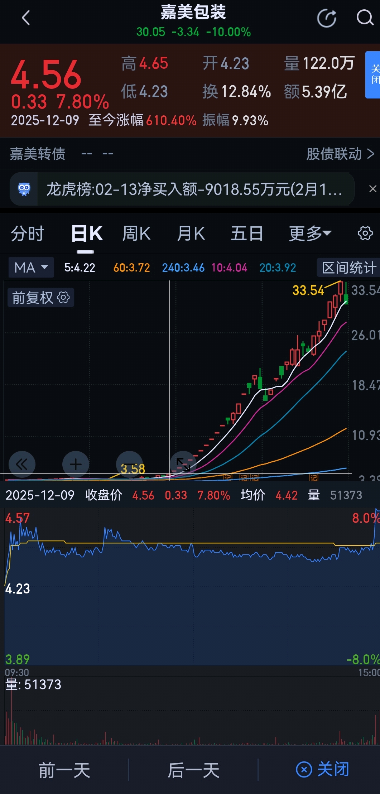Switch to 分时 tab
The width and height of the screenshot is (380, 794).
point(28,234)
